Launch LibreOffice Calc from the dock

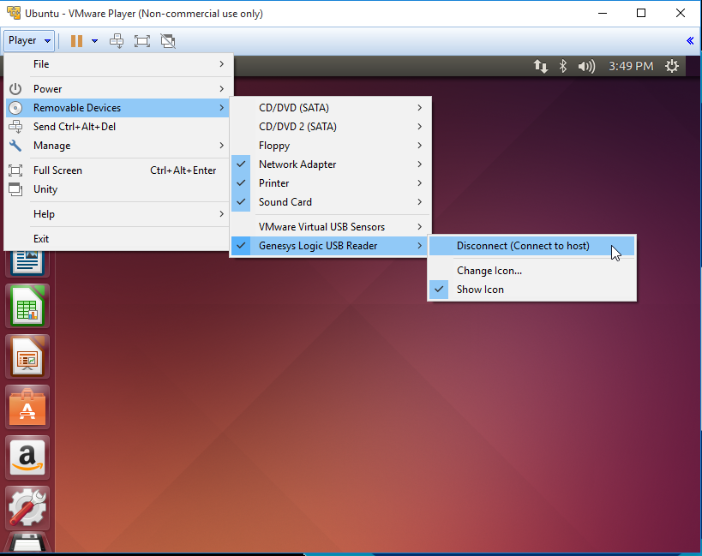tap(28, 306)
